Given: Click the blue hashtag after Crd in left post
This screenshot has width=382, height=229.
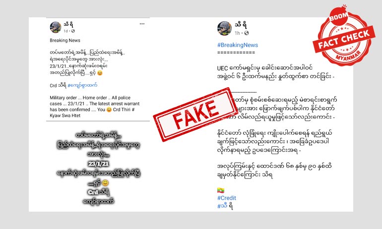Looking at the screenshot, I should pyautogui.click(x=82, y=85).
